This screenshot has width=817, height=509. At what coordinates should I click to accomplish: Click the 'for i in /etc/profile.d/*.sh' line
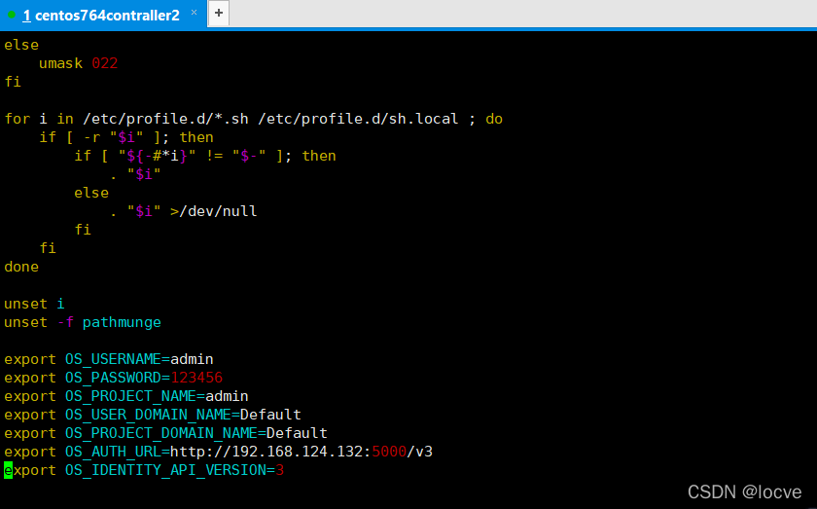coord(253,119)
